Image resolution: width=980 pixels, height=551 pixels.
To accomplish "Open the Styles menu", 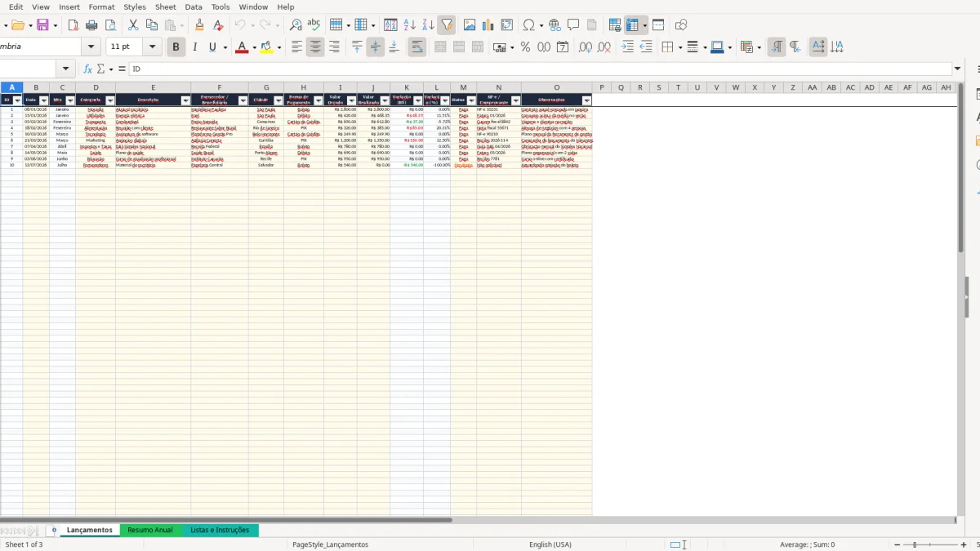I will click(135, 7).
